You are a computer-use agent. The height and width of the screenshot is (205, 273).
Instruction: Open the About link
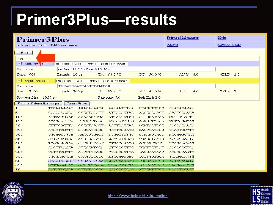tap(172, 45)
